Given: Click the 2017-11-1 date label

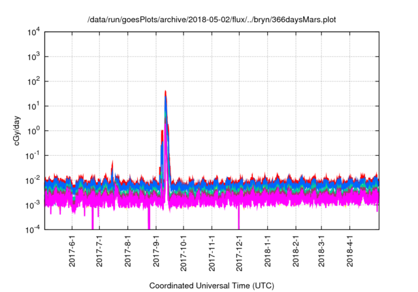Looking at the screenshot, I should point(212,253).
